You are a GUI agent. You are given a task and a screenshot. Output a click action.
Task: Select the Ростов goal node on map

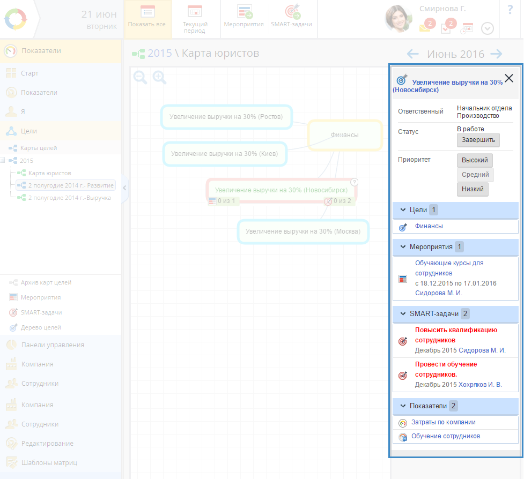pyautogui.click(x=226, y=117)
